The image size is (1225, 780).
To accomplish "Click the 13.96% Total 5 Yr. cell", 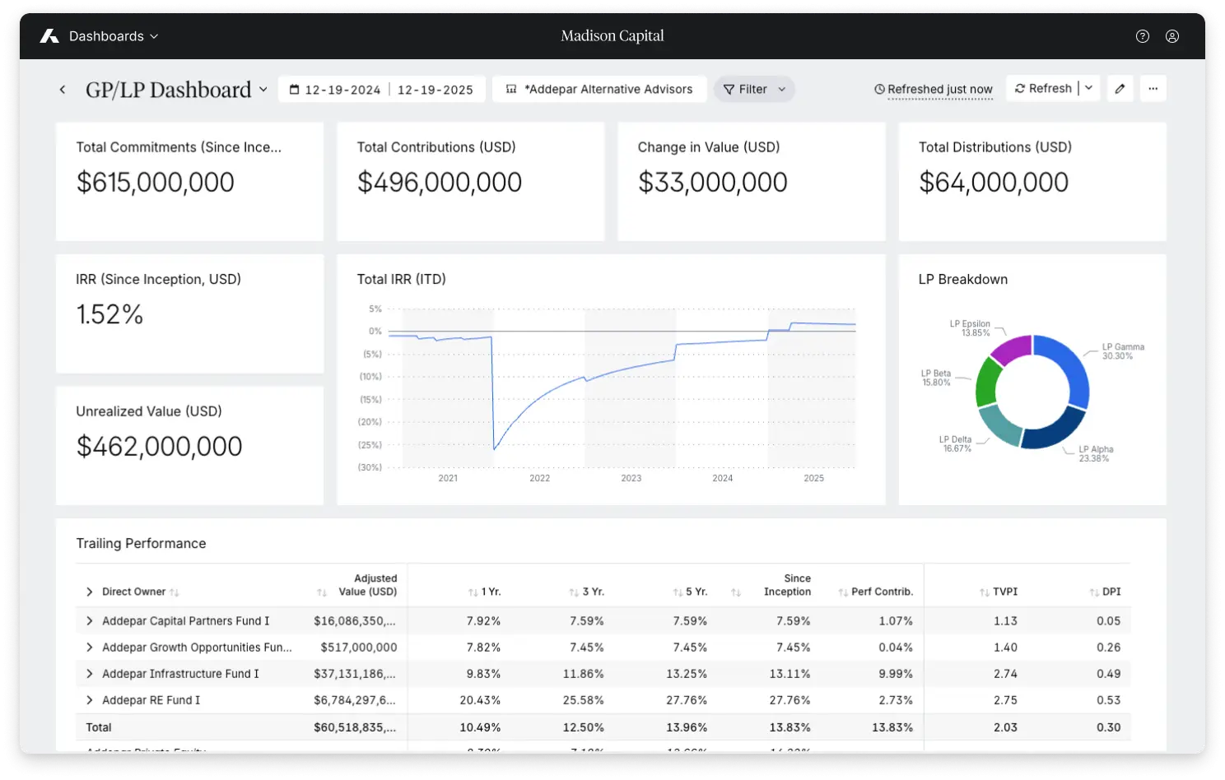I will (x=687, y=727).
